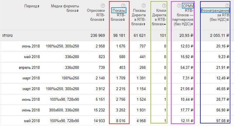Click impressions value 3 202

tap(121, 110)
